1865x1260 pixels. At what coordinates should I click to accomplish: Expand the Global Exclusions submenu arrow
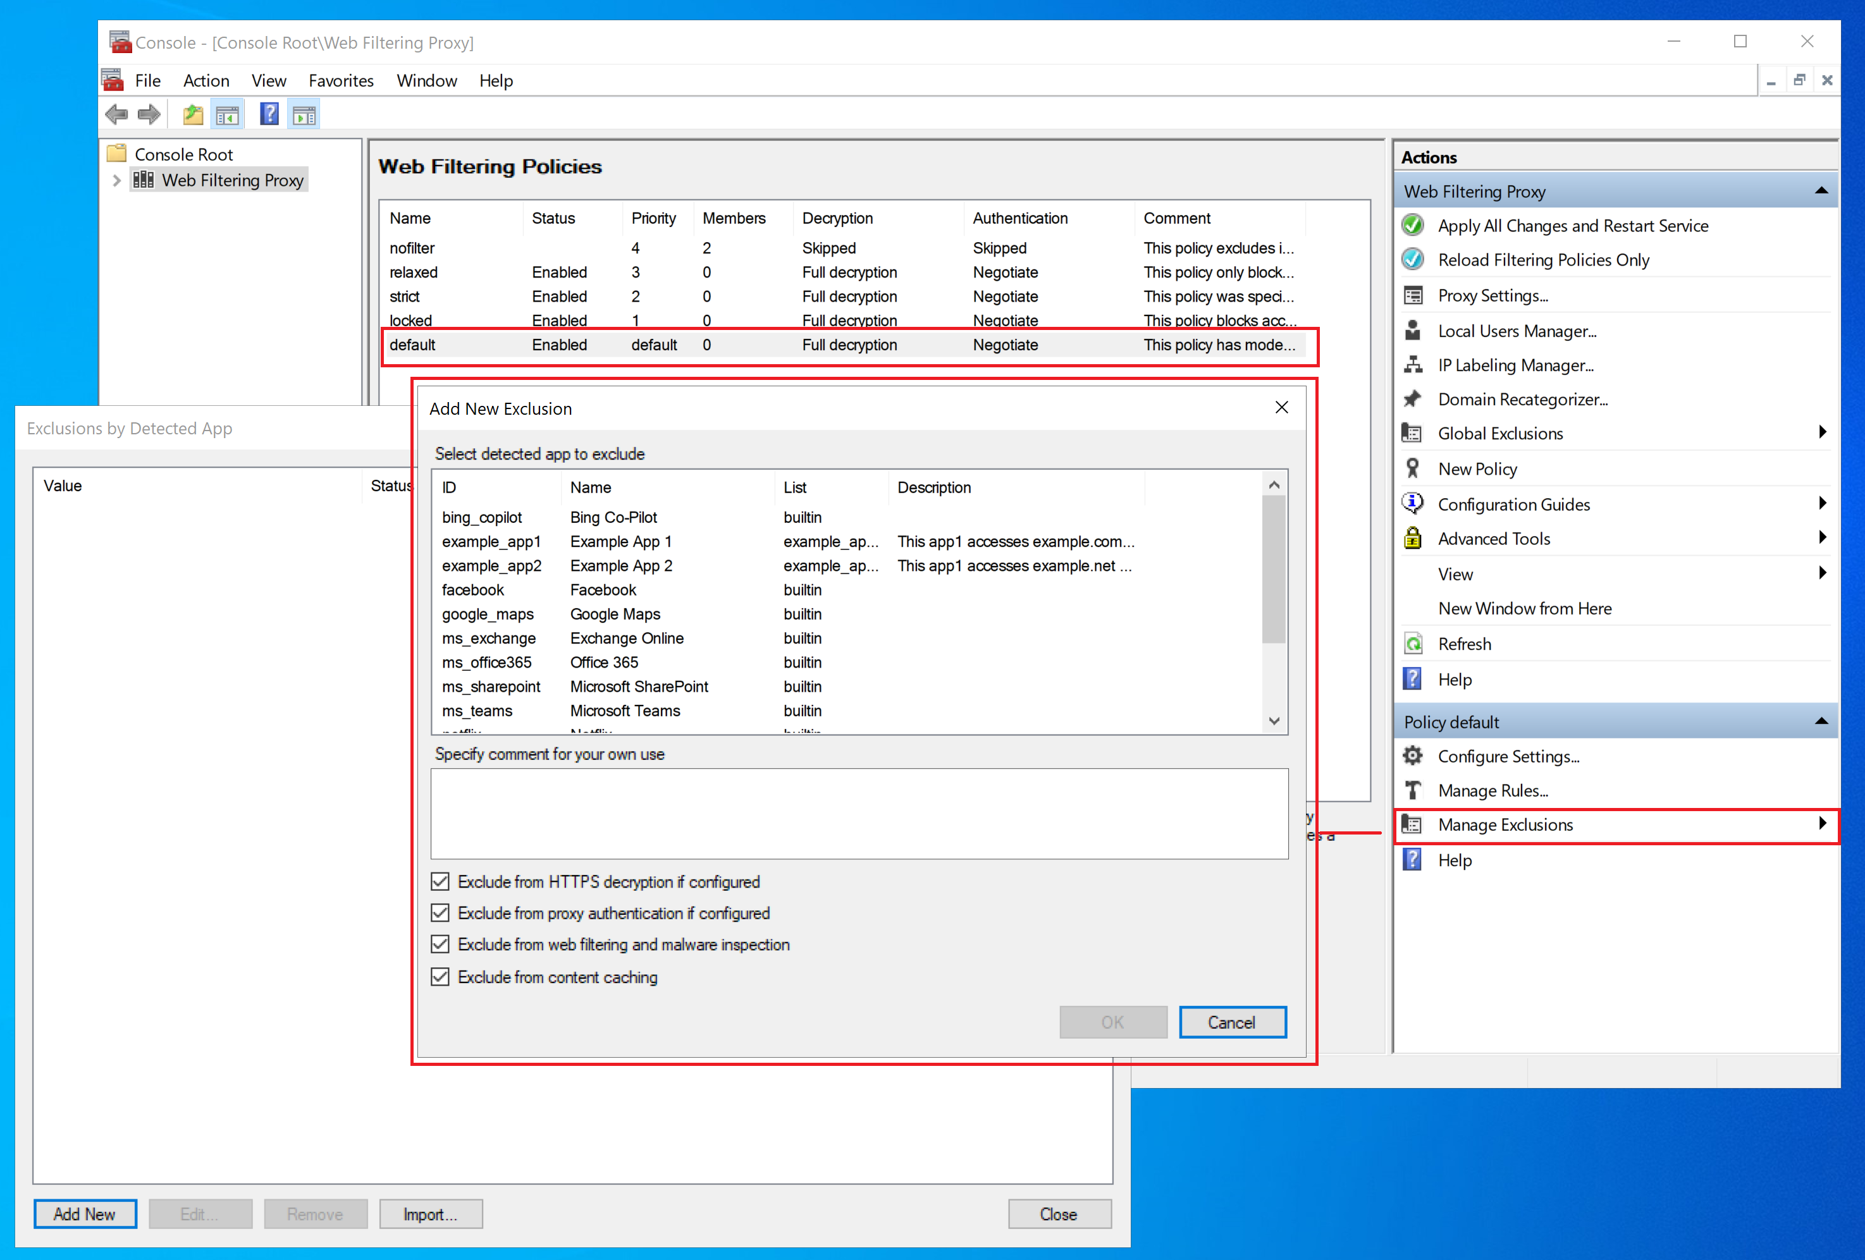[1821, 432]
